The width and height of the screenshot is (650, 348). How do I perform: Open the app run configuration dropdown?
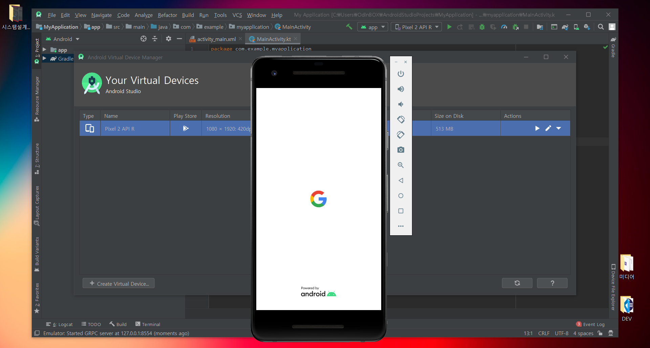pos(373,27)
